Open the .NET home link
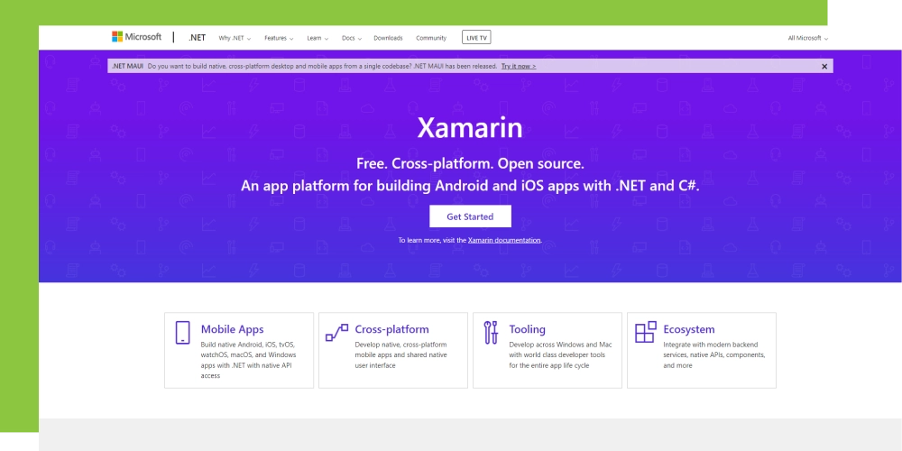902x451 pixels. coord(197,38)
